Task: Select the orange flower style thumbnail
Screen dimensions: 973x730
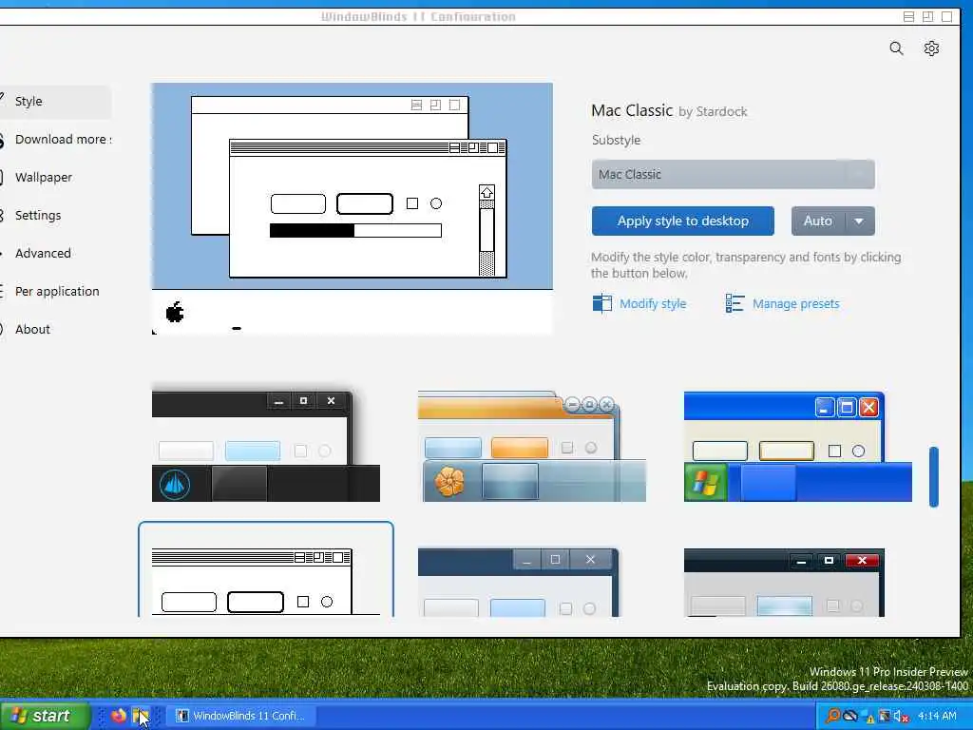Action: tap(532, 447)
